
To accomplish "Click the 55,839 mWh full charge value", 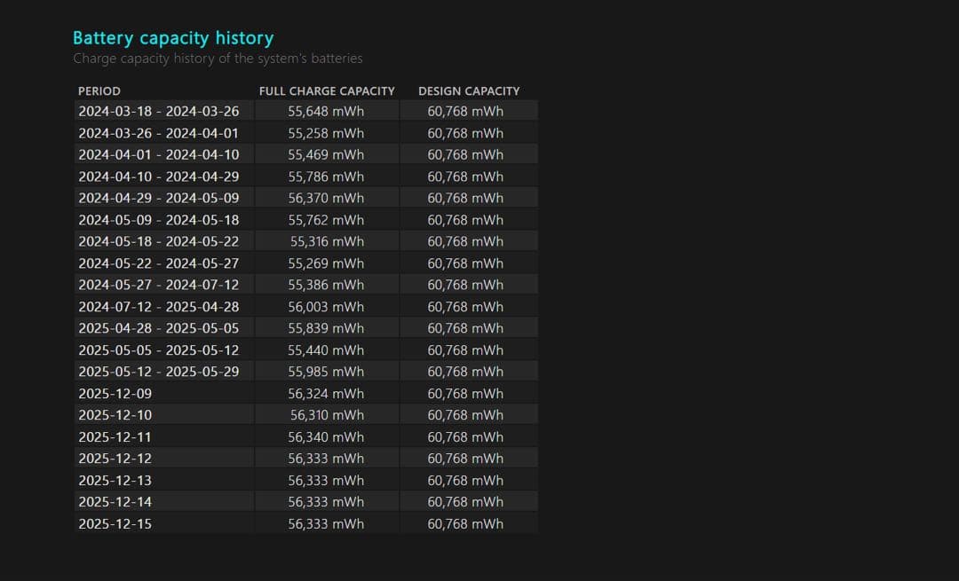I will click(x=326, y=328).
